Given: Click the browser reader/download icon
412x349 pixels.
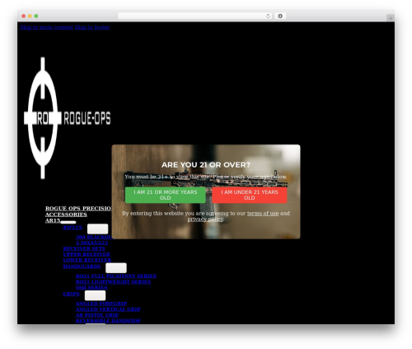Looking at the screenshot, I should pyautogui.click(x=280, y=16).
